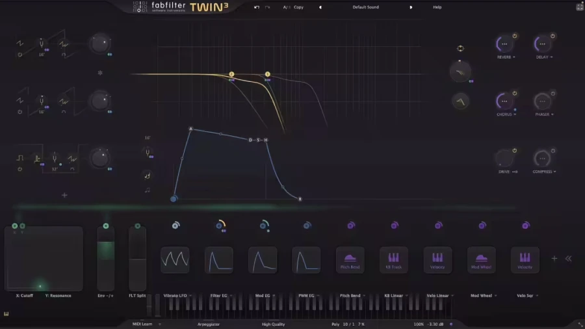Select filter node 1 in display
Image resolution: width=585 pixels, height=329 pixels.
267,74
